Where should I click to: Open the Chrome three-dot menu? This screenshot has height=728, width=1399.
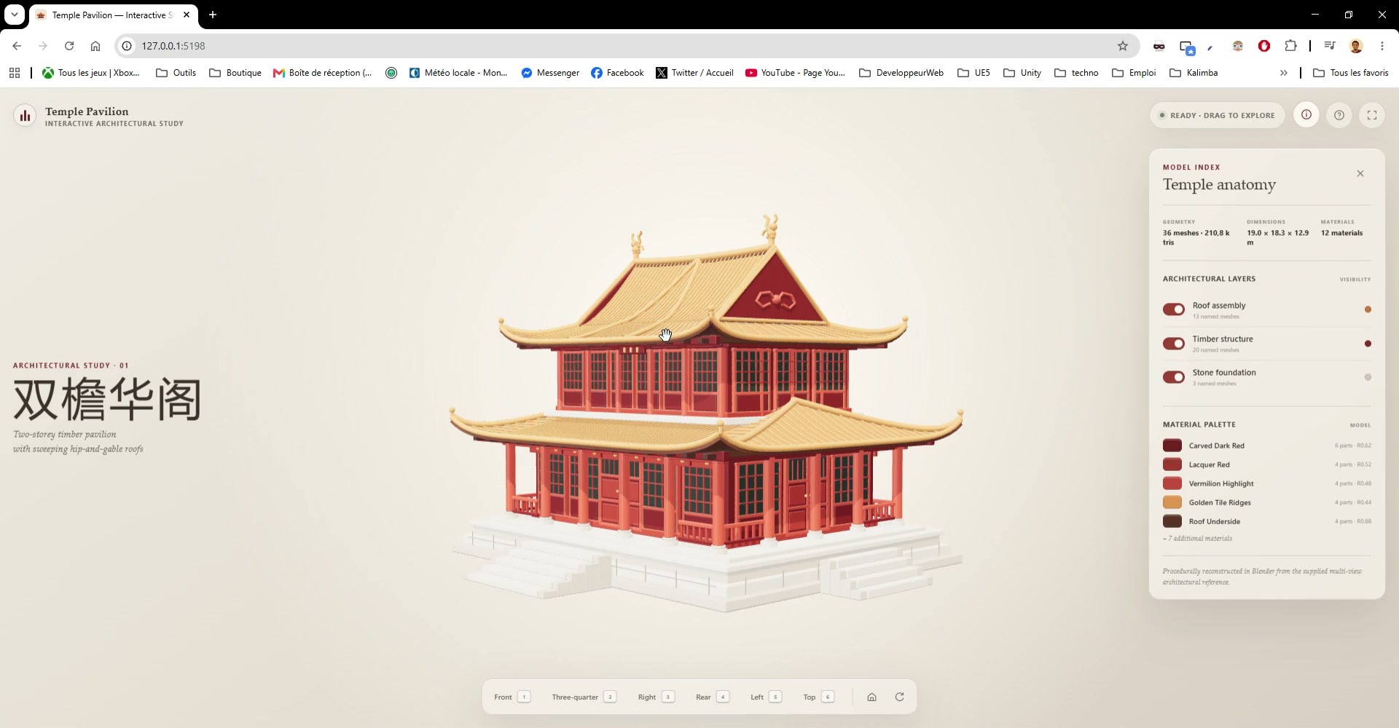click(1382, 46)
